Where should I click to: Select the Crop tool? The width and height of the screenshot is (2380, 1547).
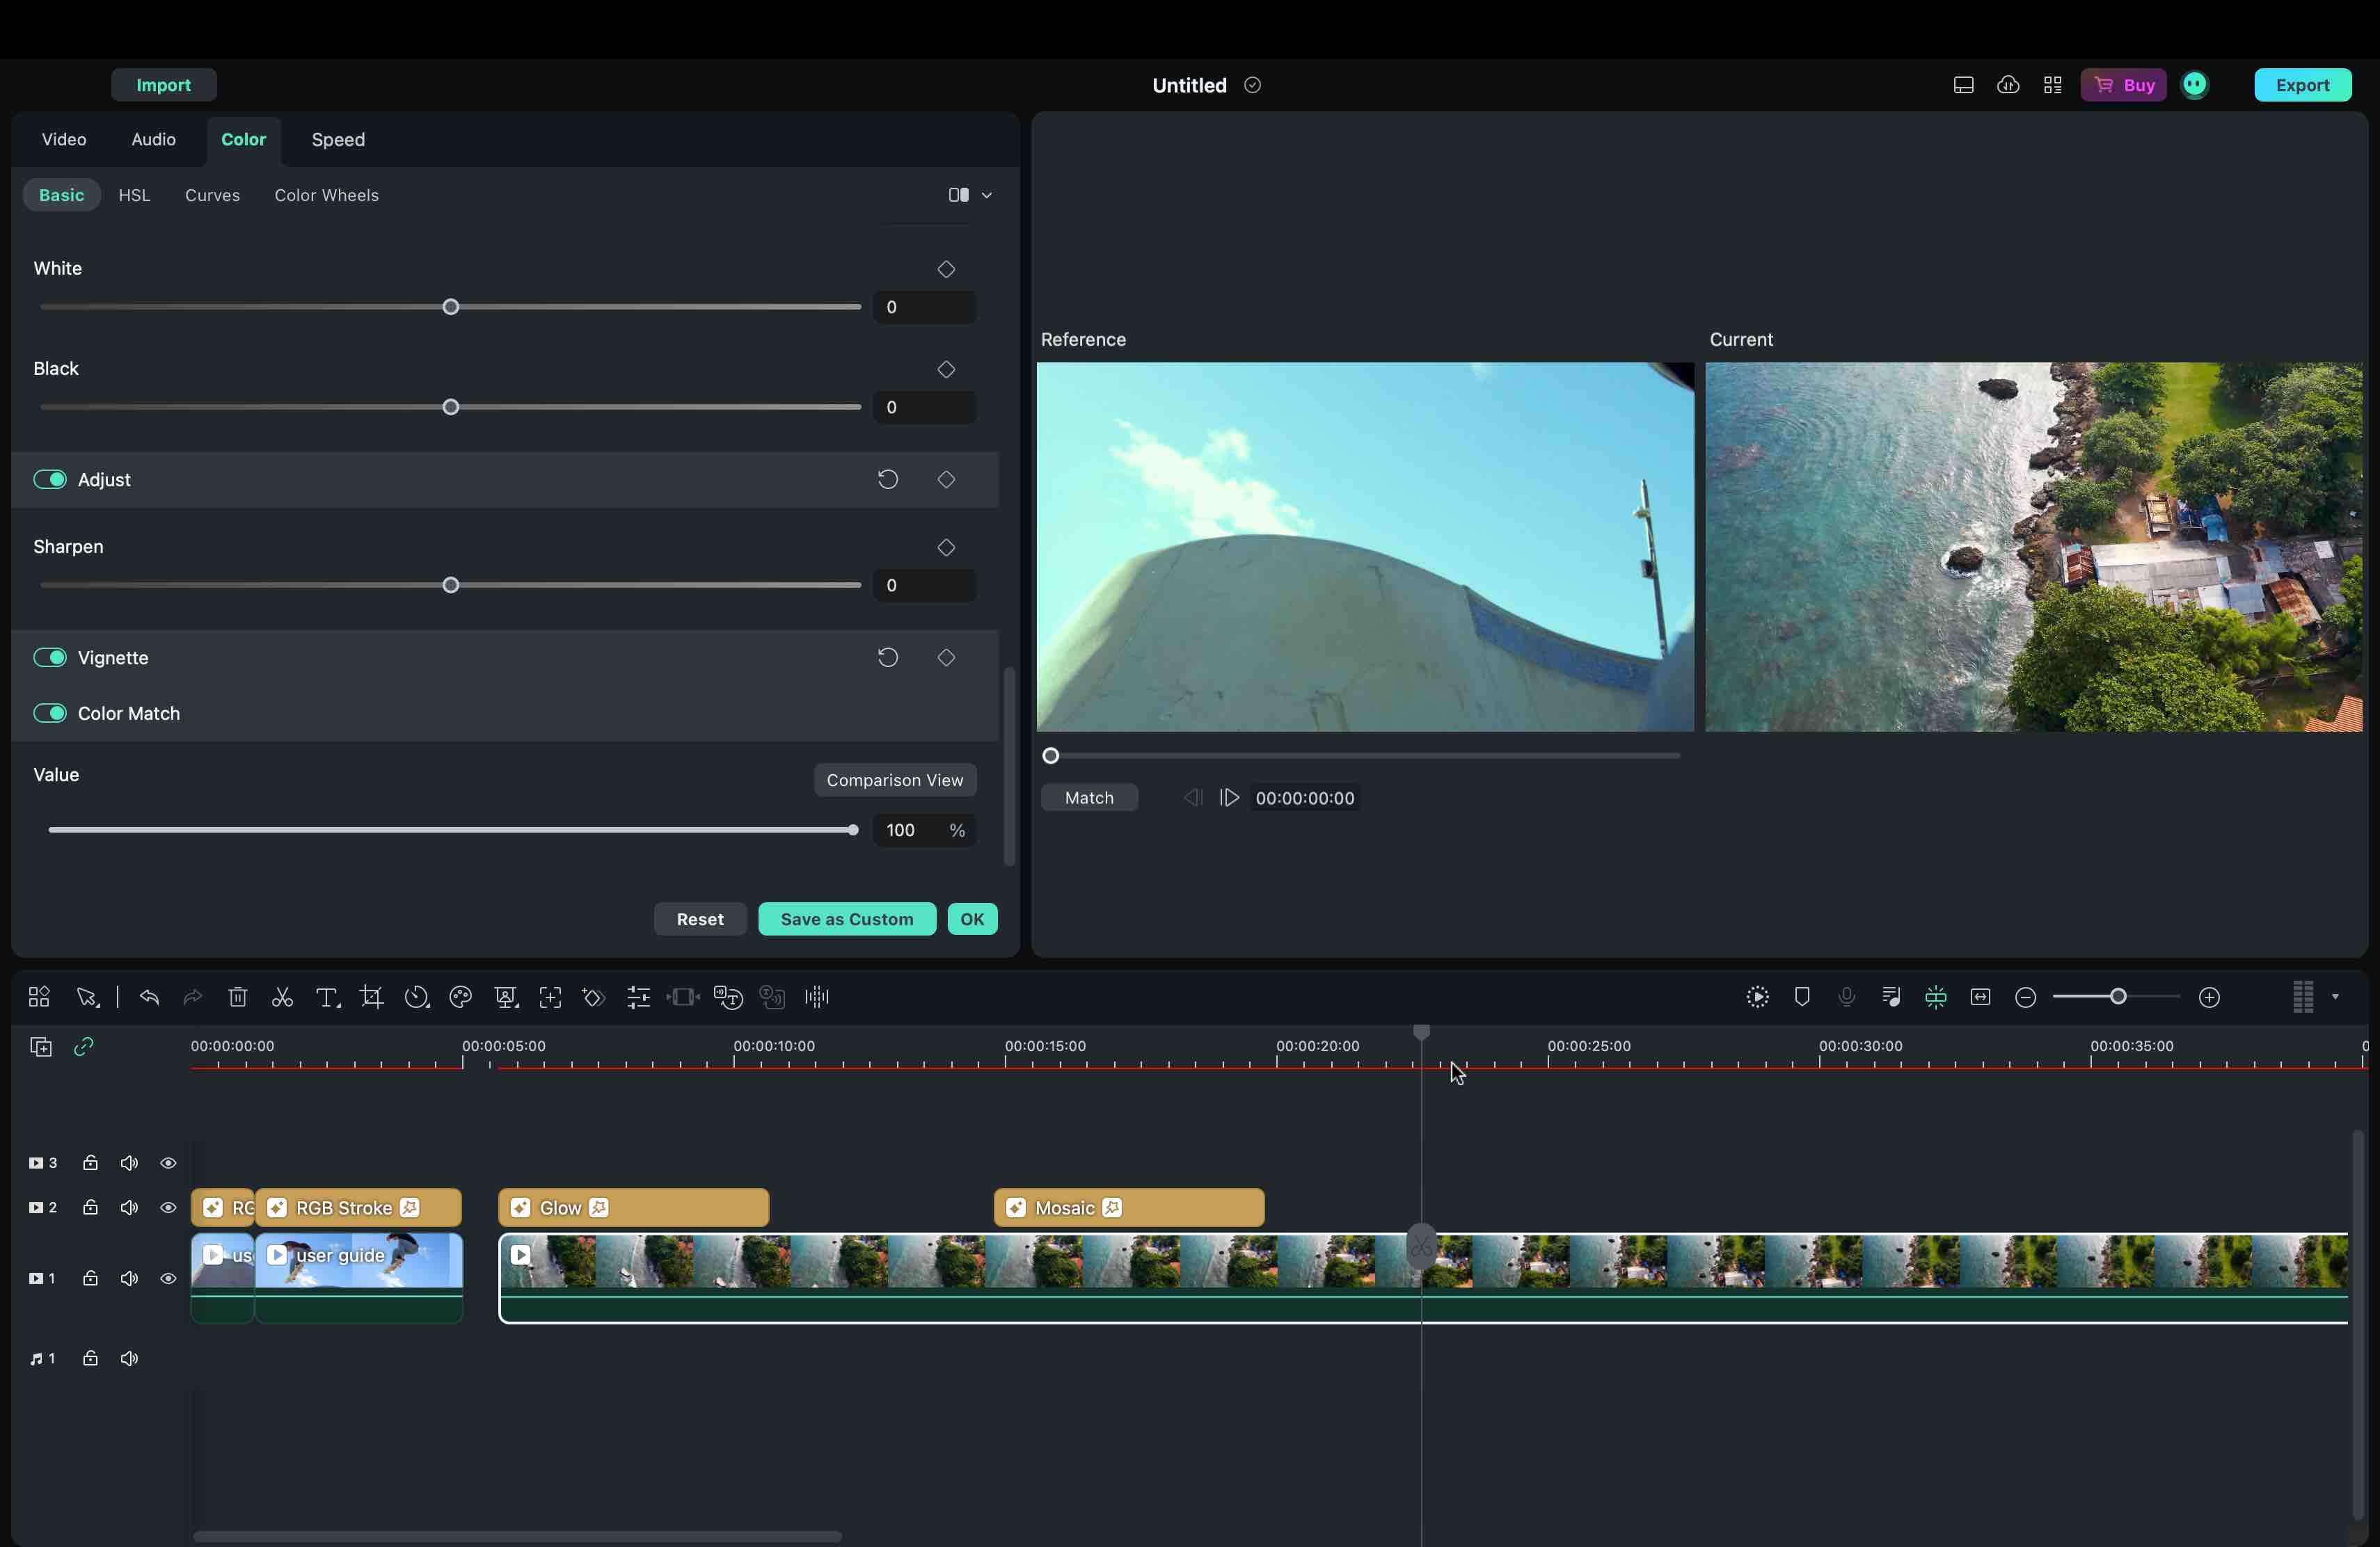[371, 996]
